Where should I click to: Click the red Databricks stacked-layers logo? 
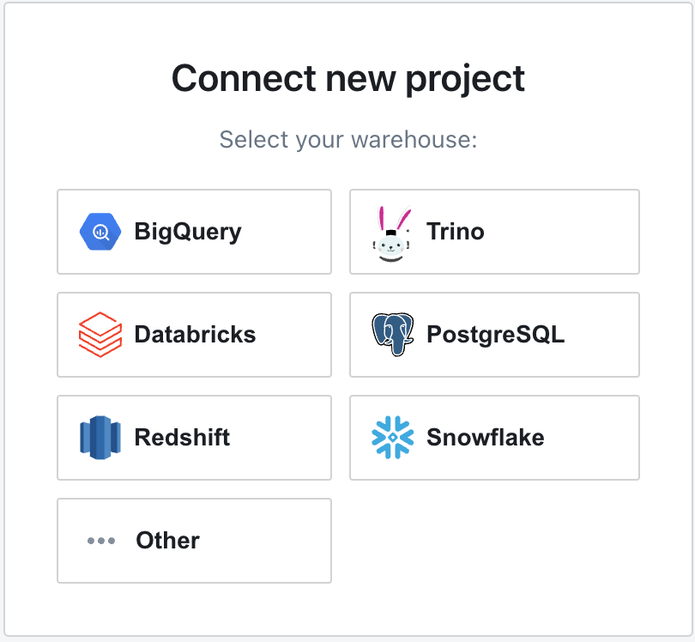pos(100,335)
